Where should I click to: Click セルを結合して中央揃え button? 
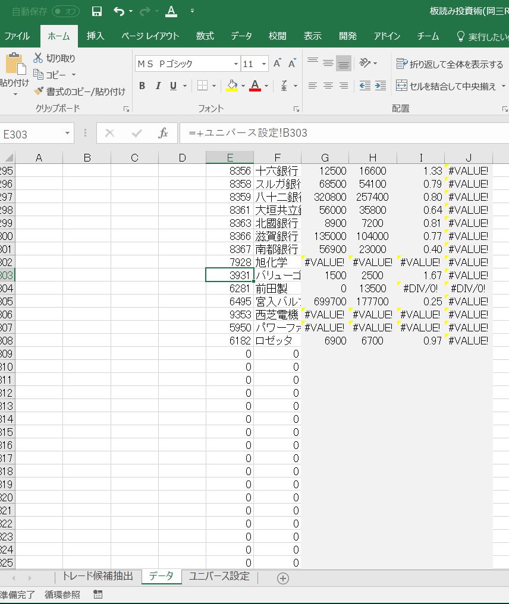[446, 86]
